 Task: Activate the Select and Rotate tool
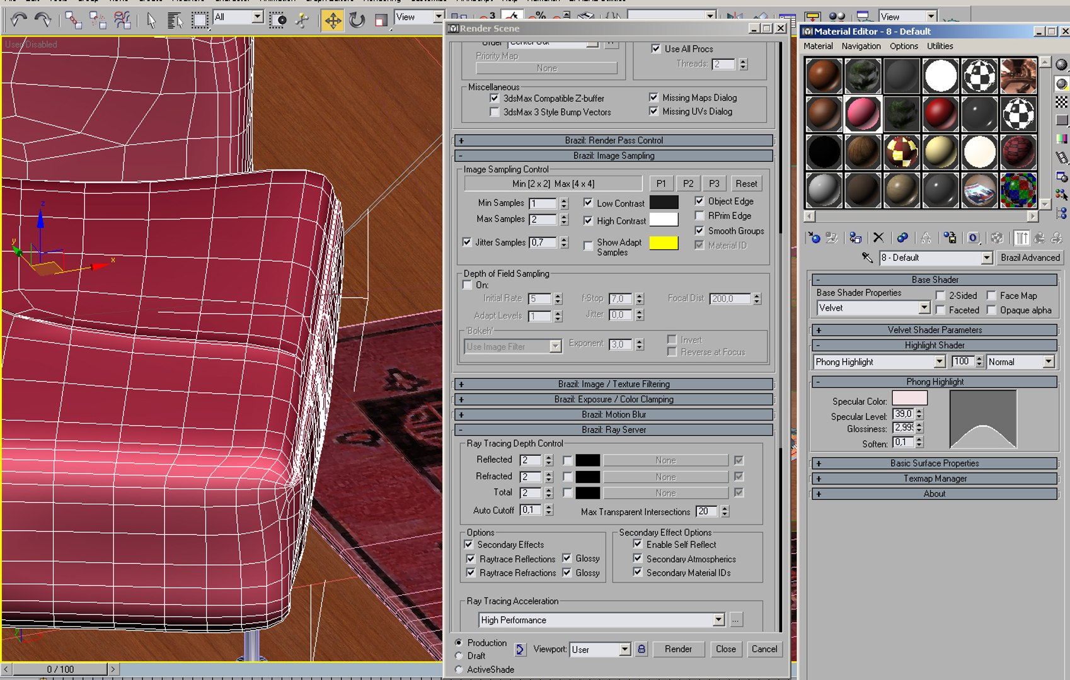tap(357, 20)
